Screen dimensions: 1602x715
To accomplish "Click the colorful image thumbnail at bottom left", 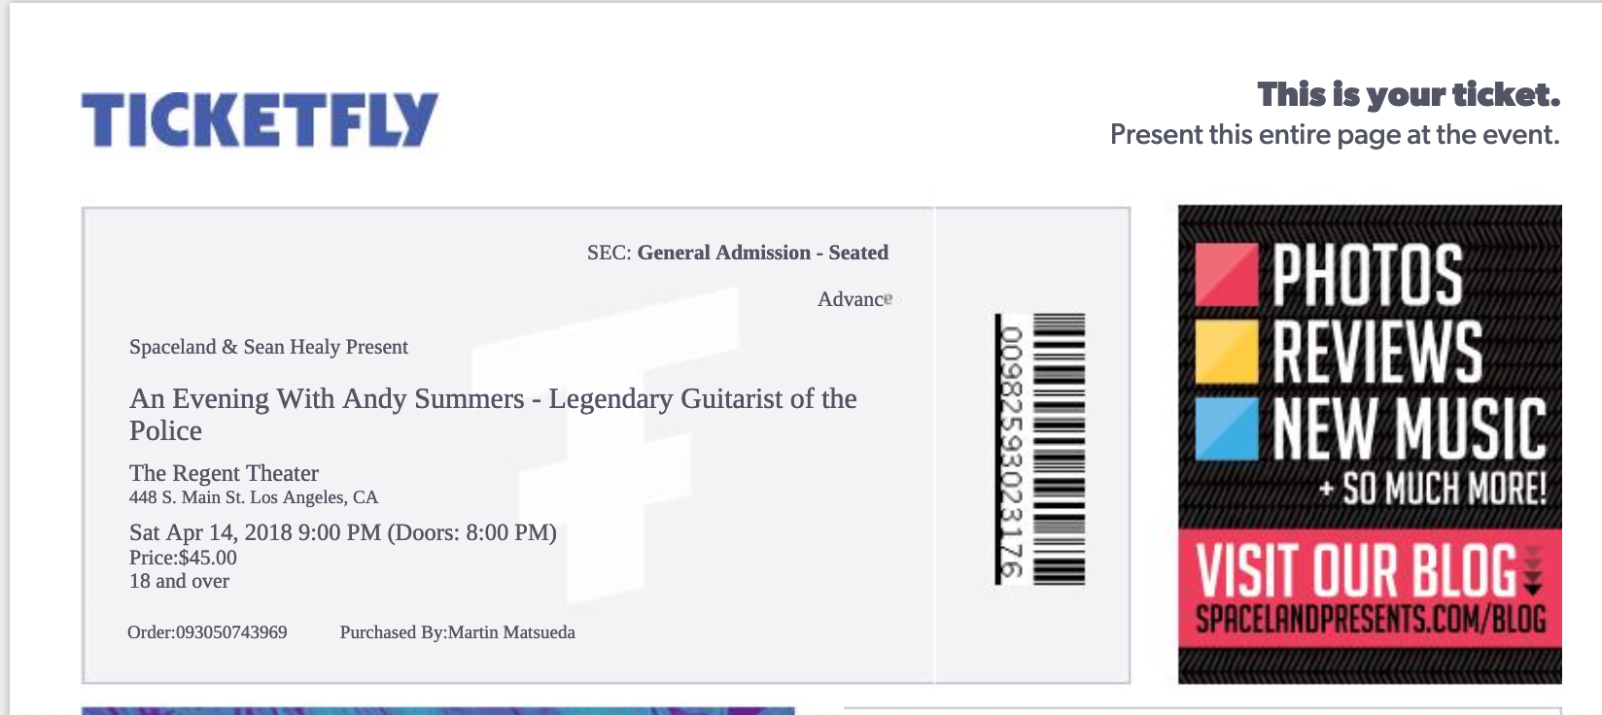I will click(438, 711).
